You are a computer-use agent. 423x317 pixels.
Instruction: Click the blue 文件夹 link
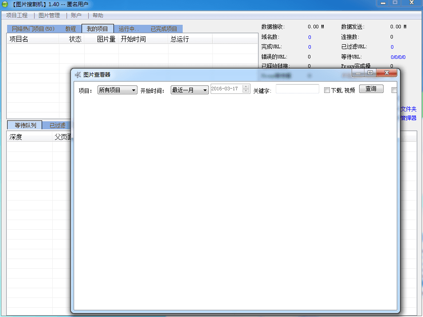[408, 109]
